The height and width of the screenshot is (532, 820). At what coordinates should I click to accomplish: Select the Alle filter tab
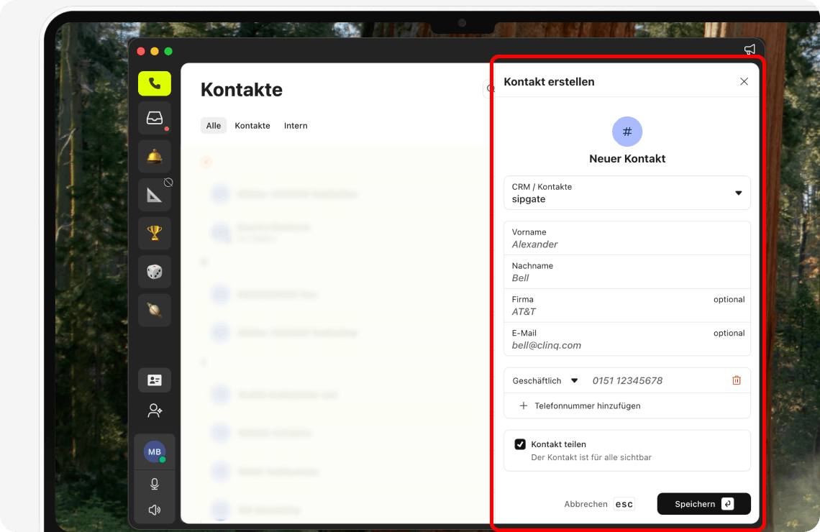(213, 125)
